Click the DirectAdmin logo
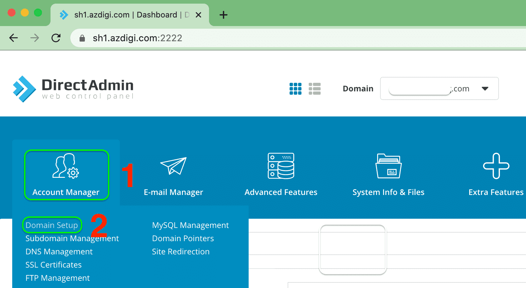The height and width of the screenshot is (288, 526). 73,89
